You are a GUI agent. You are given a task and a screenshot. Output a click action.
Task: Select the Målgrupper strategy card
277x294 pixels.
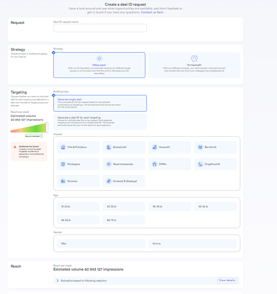tap(99, 65)
